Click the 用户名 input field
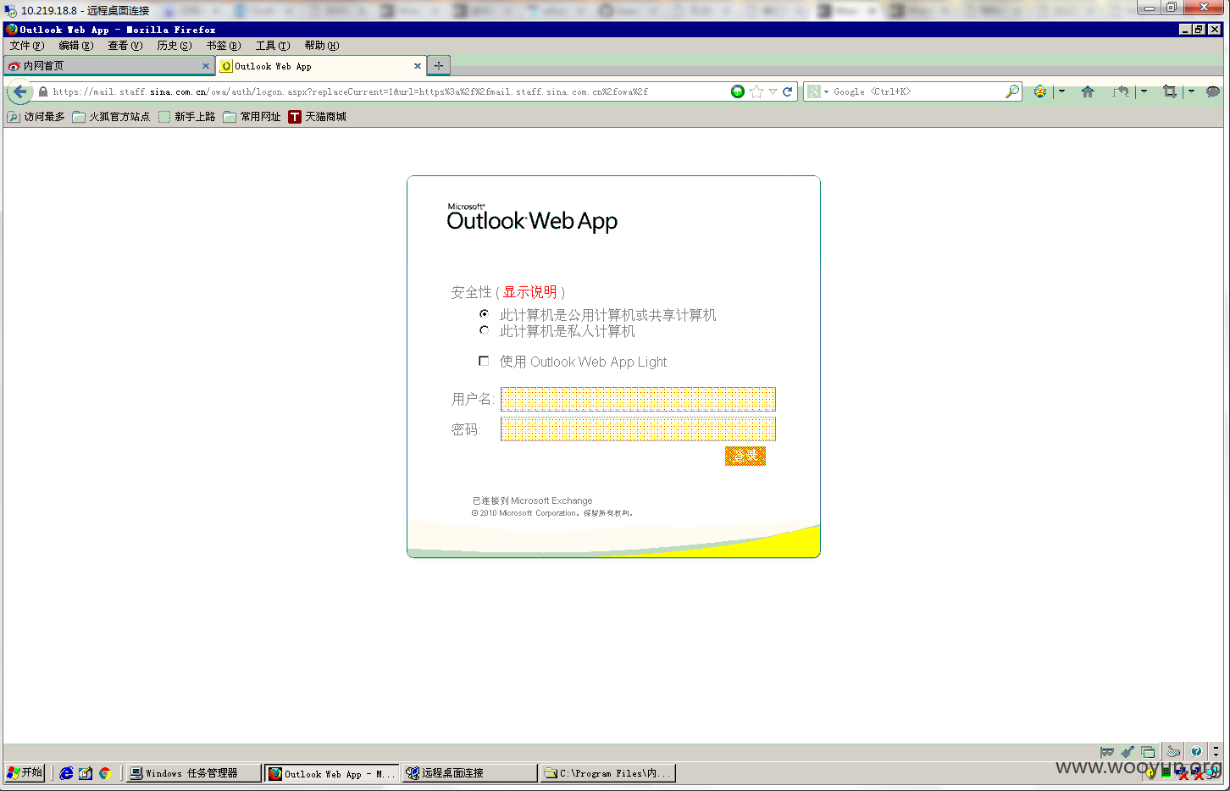Image resolution: width=1230 pixels, height=791 pixels. tap(638, 399)
